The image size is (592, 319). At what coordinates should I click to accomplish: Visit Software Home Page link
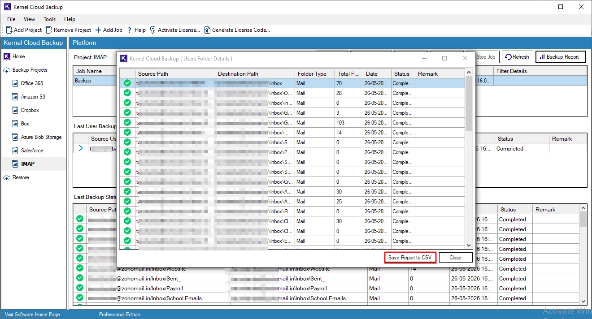point(32,315)
